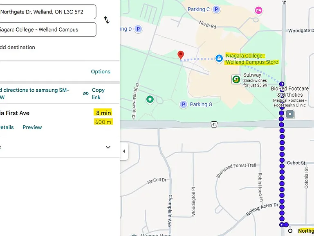Viewport: 314px width, 236px height.
Task: Click the Cabot St street label
Action: coord(296,163)
